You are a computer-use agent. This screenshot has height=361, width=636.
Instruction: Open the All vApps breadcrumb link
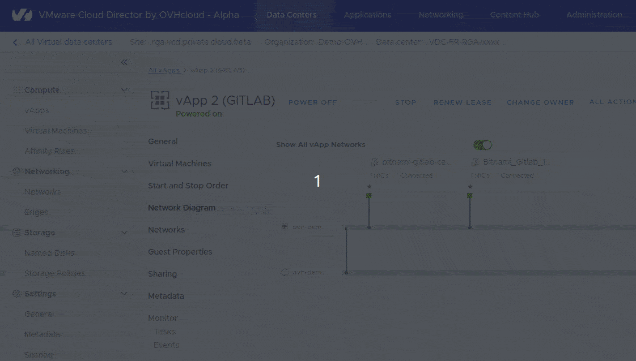click(163, 70)
